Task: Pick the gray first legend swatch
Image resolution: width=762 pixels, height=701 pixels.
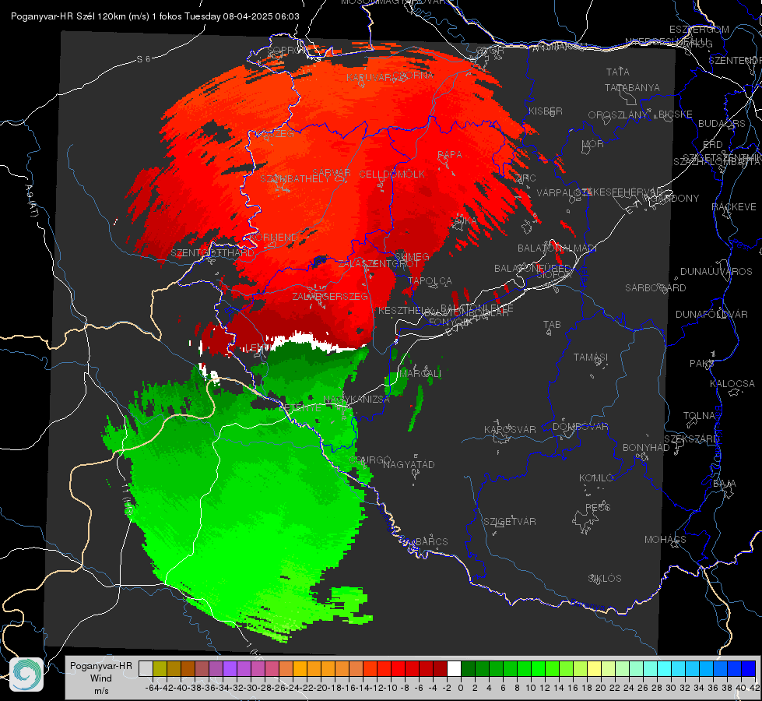Action: click(x=146, y=668)
